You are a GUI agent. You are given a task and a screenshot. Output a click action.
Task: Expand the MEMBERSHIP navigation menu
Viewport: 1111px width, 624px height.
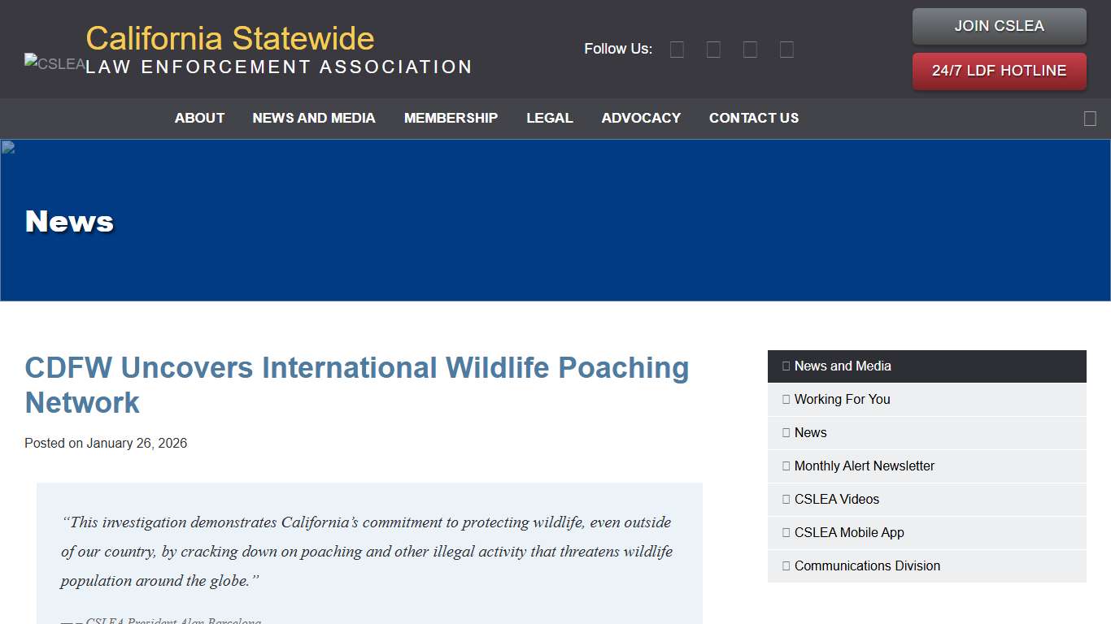451,118
